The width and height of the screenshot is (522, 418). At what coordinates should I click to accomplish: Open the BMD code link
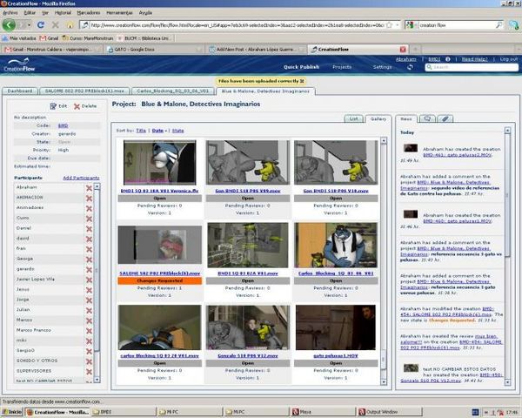63,125
